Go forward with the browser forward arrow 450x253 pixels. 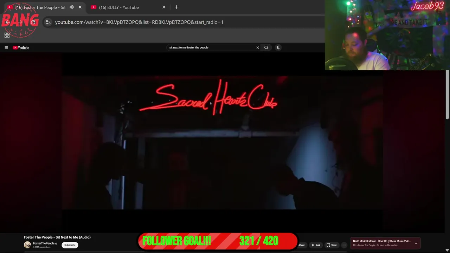(x=20, y=22)
